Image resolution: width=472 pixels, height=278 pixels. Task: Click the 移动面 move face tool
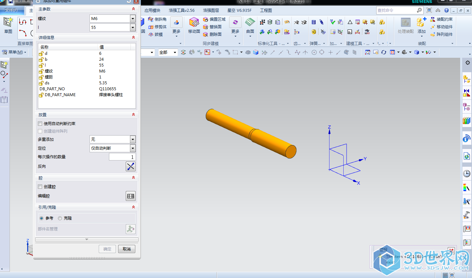point(194,26)
